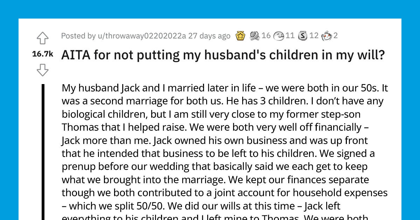
Task: Toggle a downvote on the post
Action: (43, 69)
